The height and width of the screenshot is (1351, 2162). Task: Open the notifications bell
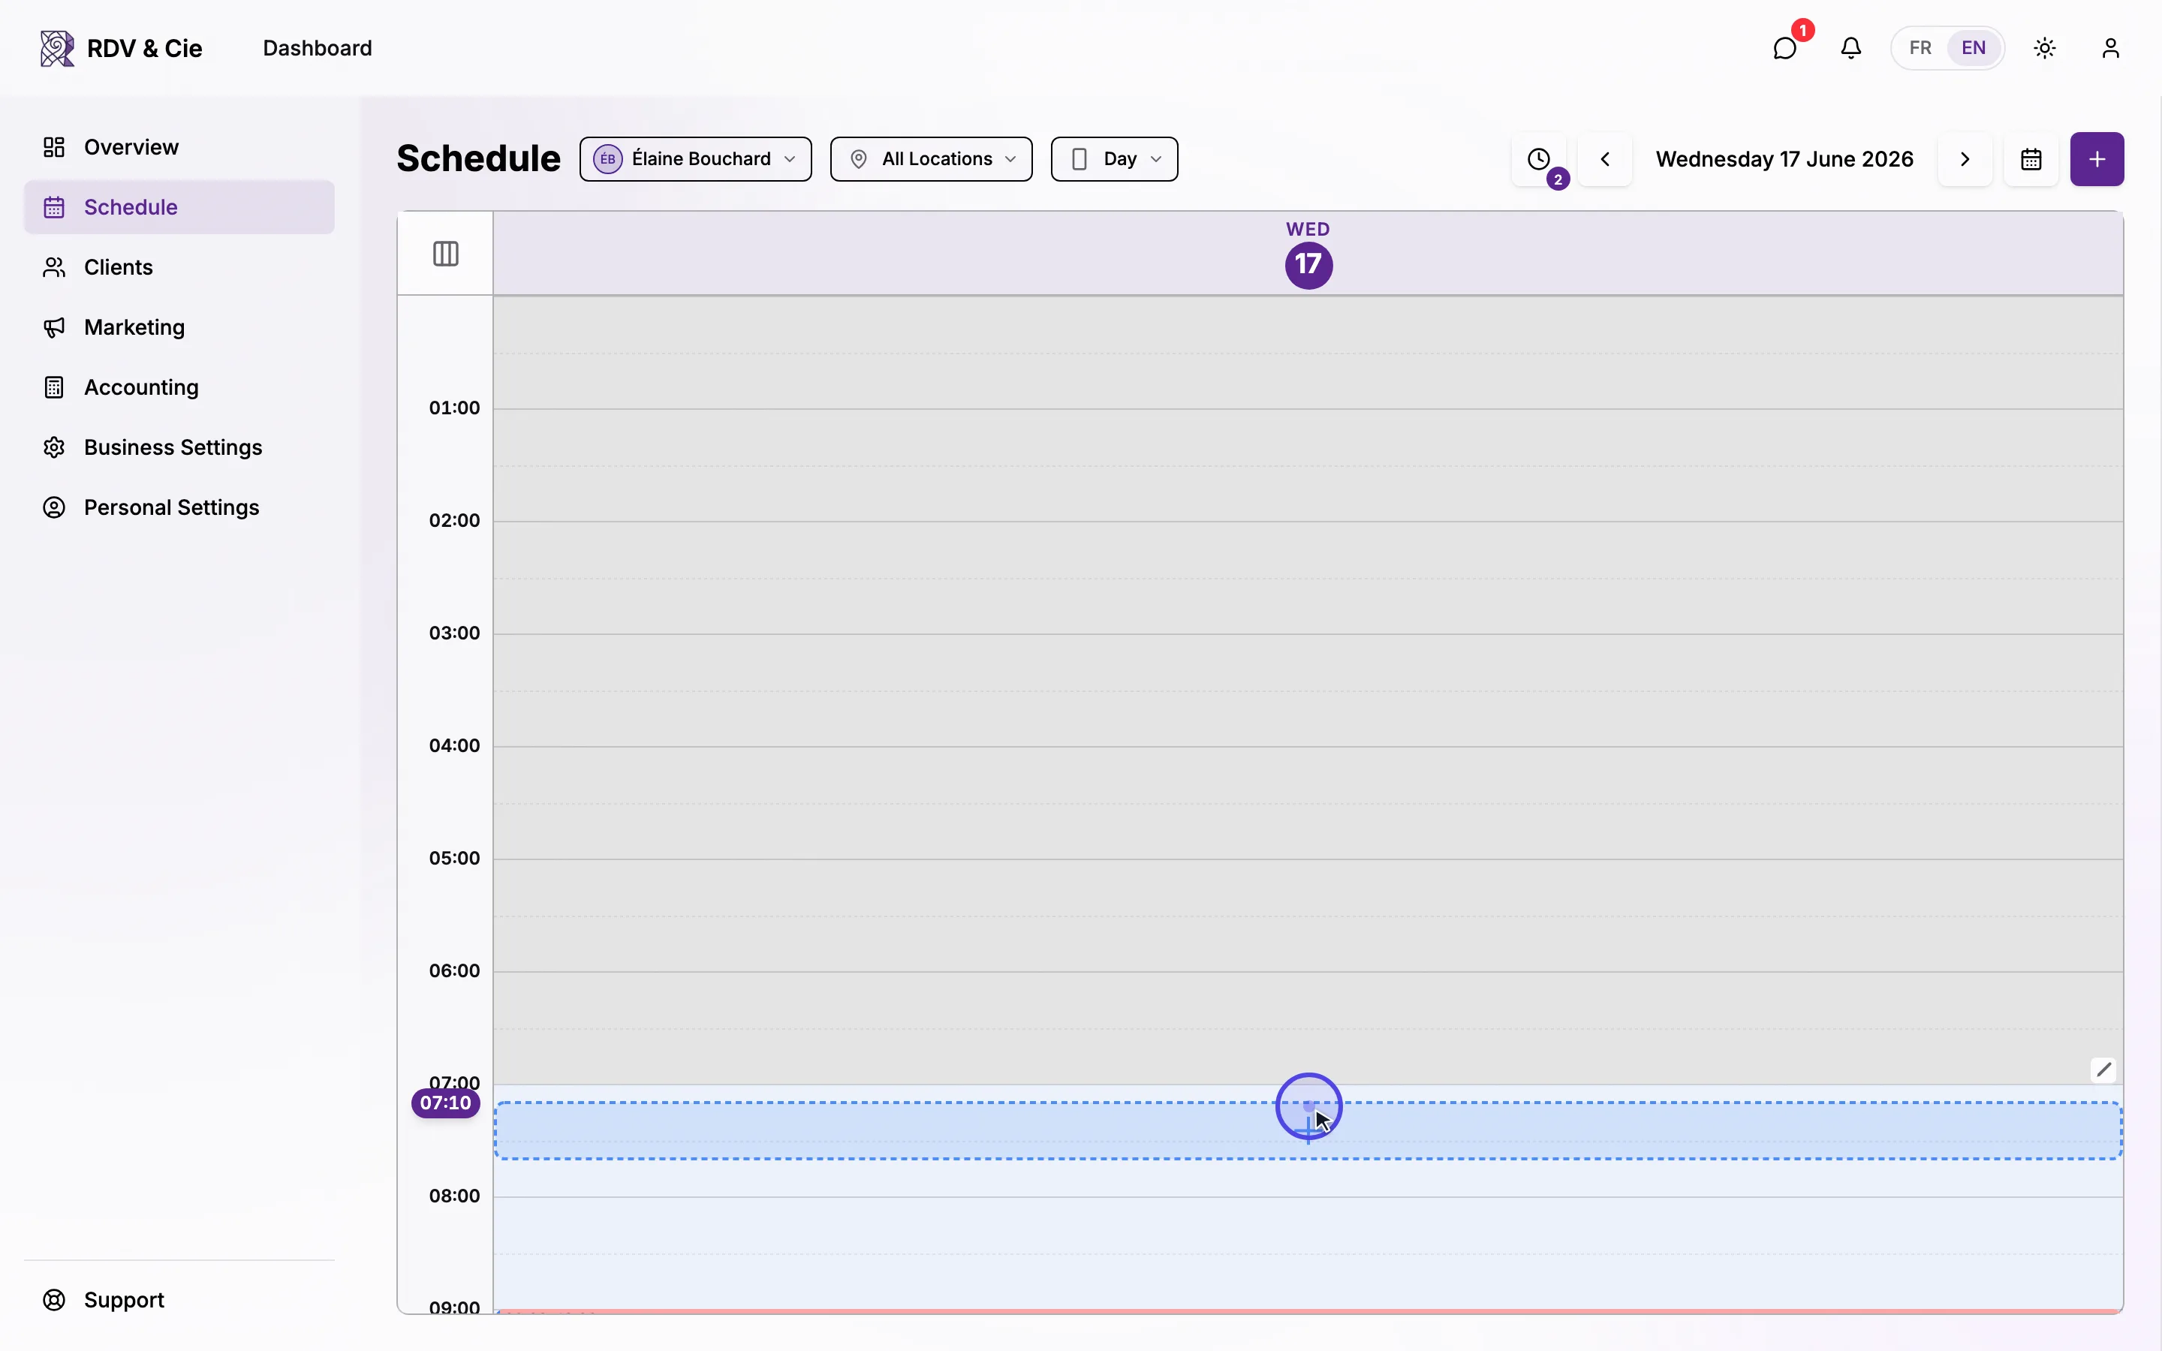pyautogui.click(x=1851, y=48)
